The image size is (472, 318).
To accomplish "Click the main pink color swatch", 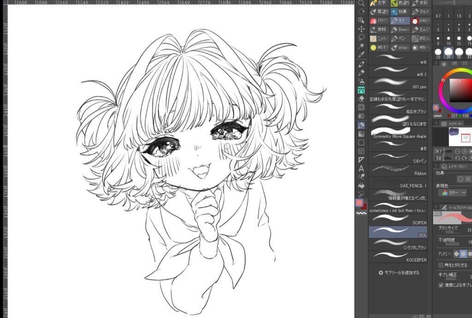I will click(x=359, y=203).
